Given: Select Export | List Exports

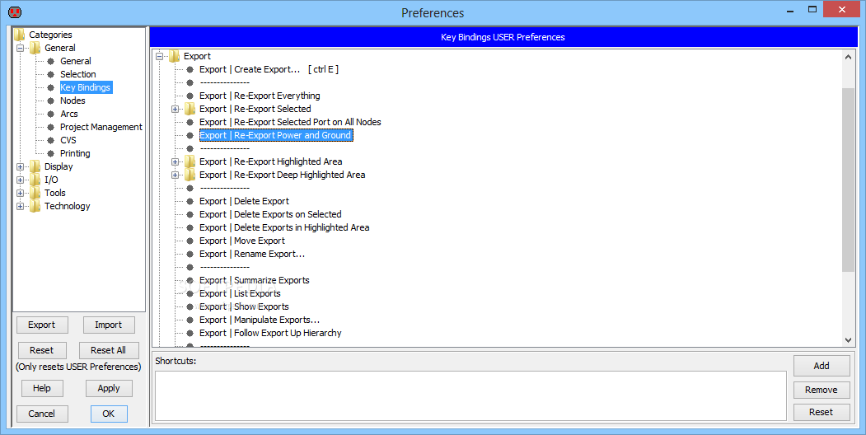Looking at the screenshot, I should [240, 293].
